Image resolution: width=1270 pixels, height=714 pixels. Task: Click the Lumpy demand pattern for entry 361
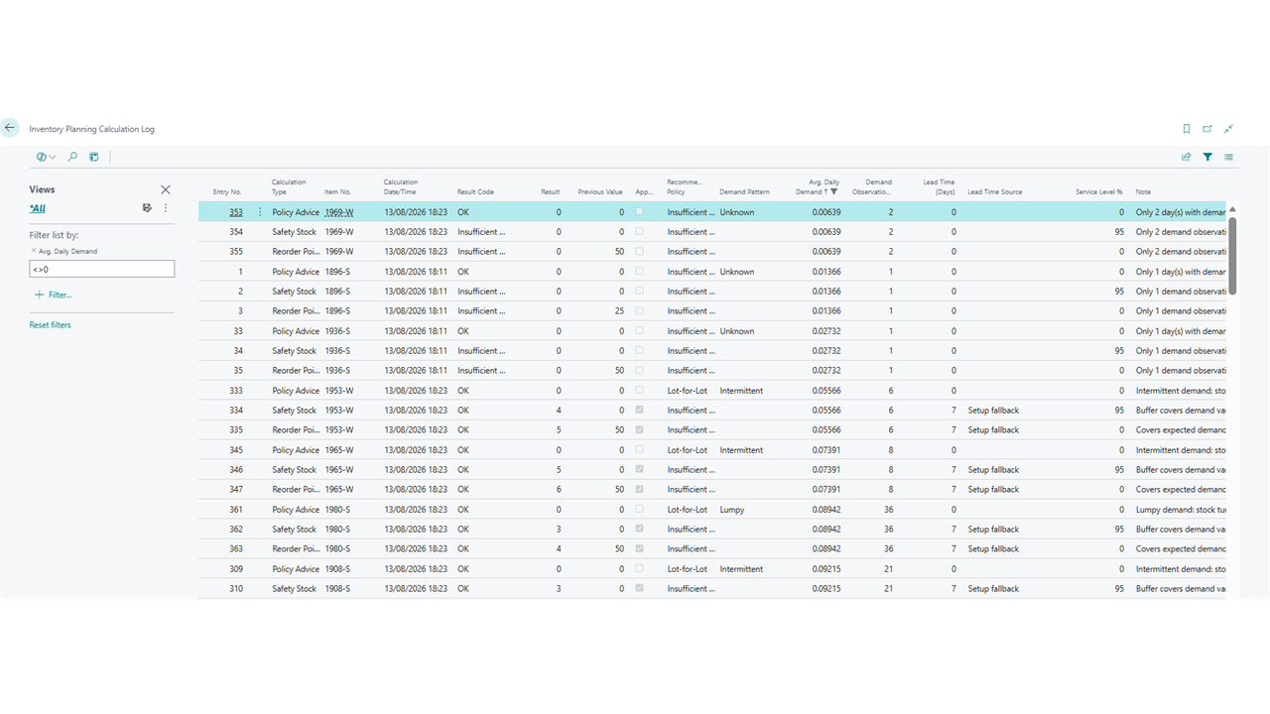(x=731, y=510)
